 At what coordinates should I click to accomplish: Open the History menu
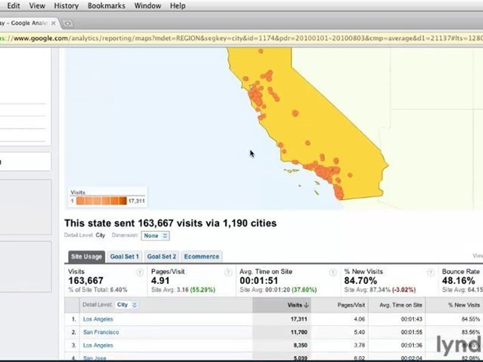tap(66, 6)
